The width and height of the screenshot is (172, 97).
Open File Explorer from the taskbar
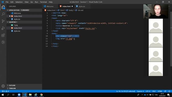[30, 95]
